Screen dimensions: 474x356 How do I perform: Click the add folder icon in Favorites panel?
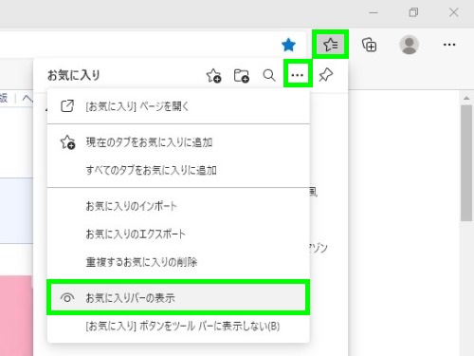[242, 76]
